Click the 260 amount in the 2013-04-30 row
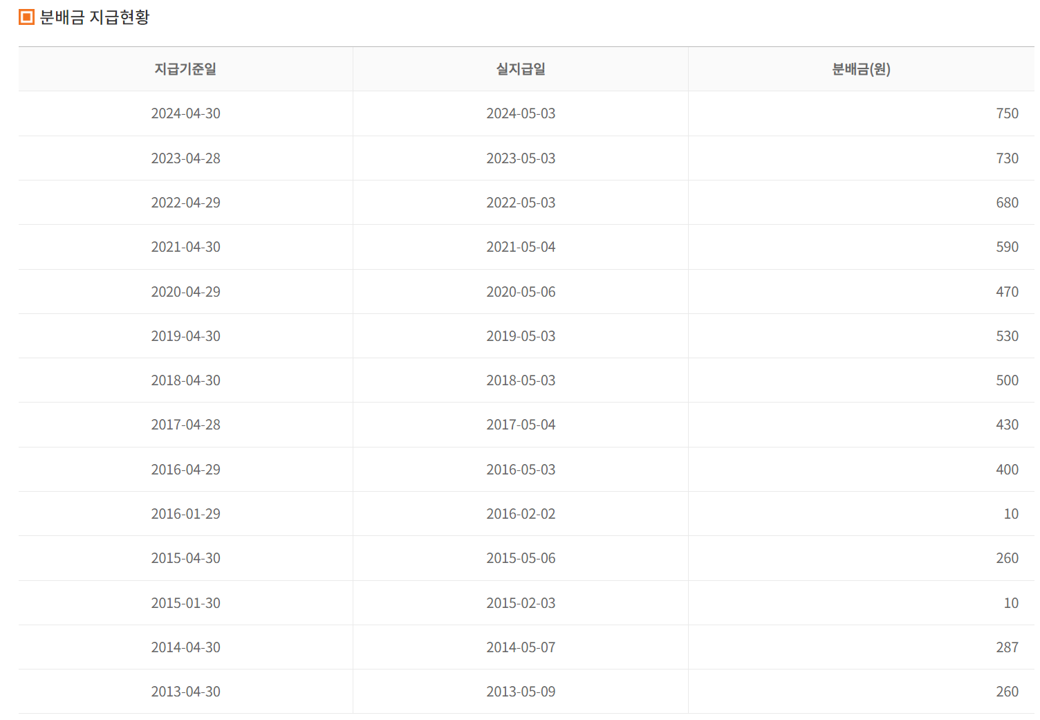 coord(1007,692)
